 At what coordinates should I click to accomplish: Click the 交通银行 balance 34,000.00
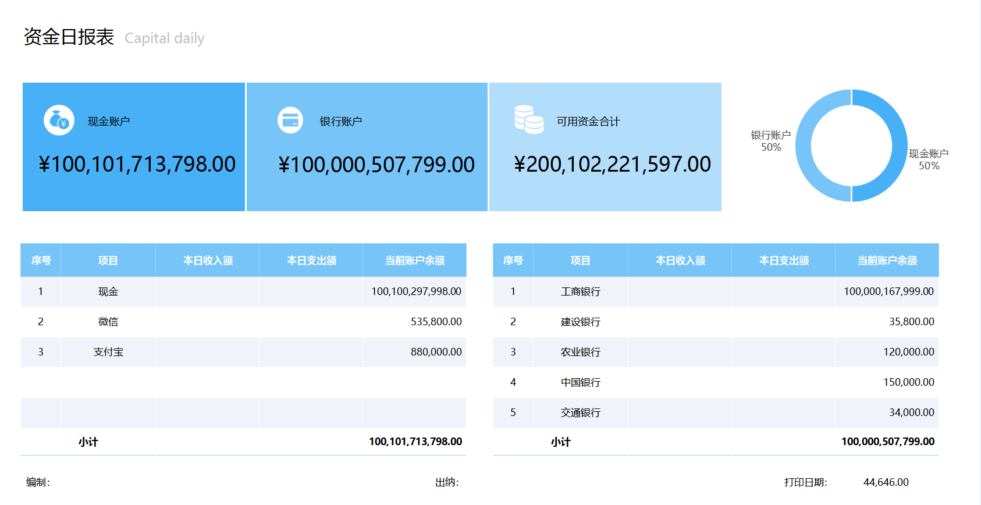tap(911, 412)
